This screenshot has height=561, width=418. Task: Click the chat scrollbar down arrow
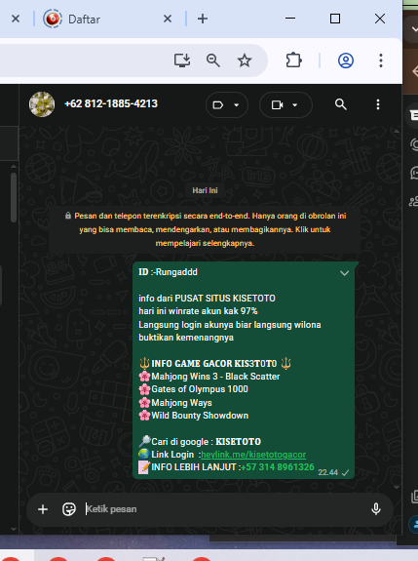coord(397,487)
